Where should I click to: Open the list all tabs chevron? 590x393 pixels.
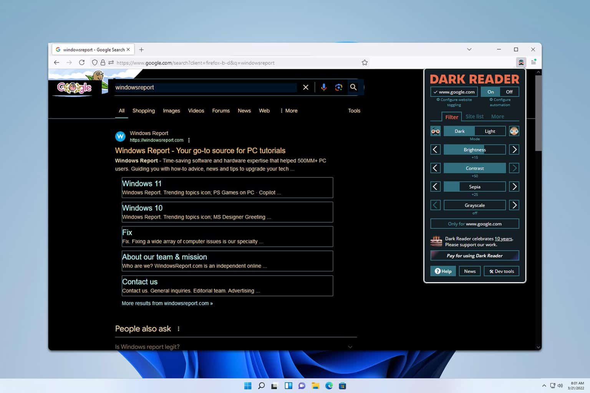click(469, 50)
